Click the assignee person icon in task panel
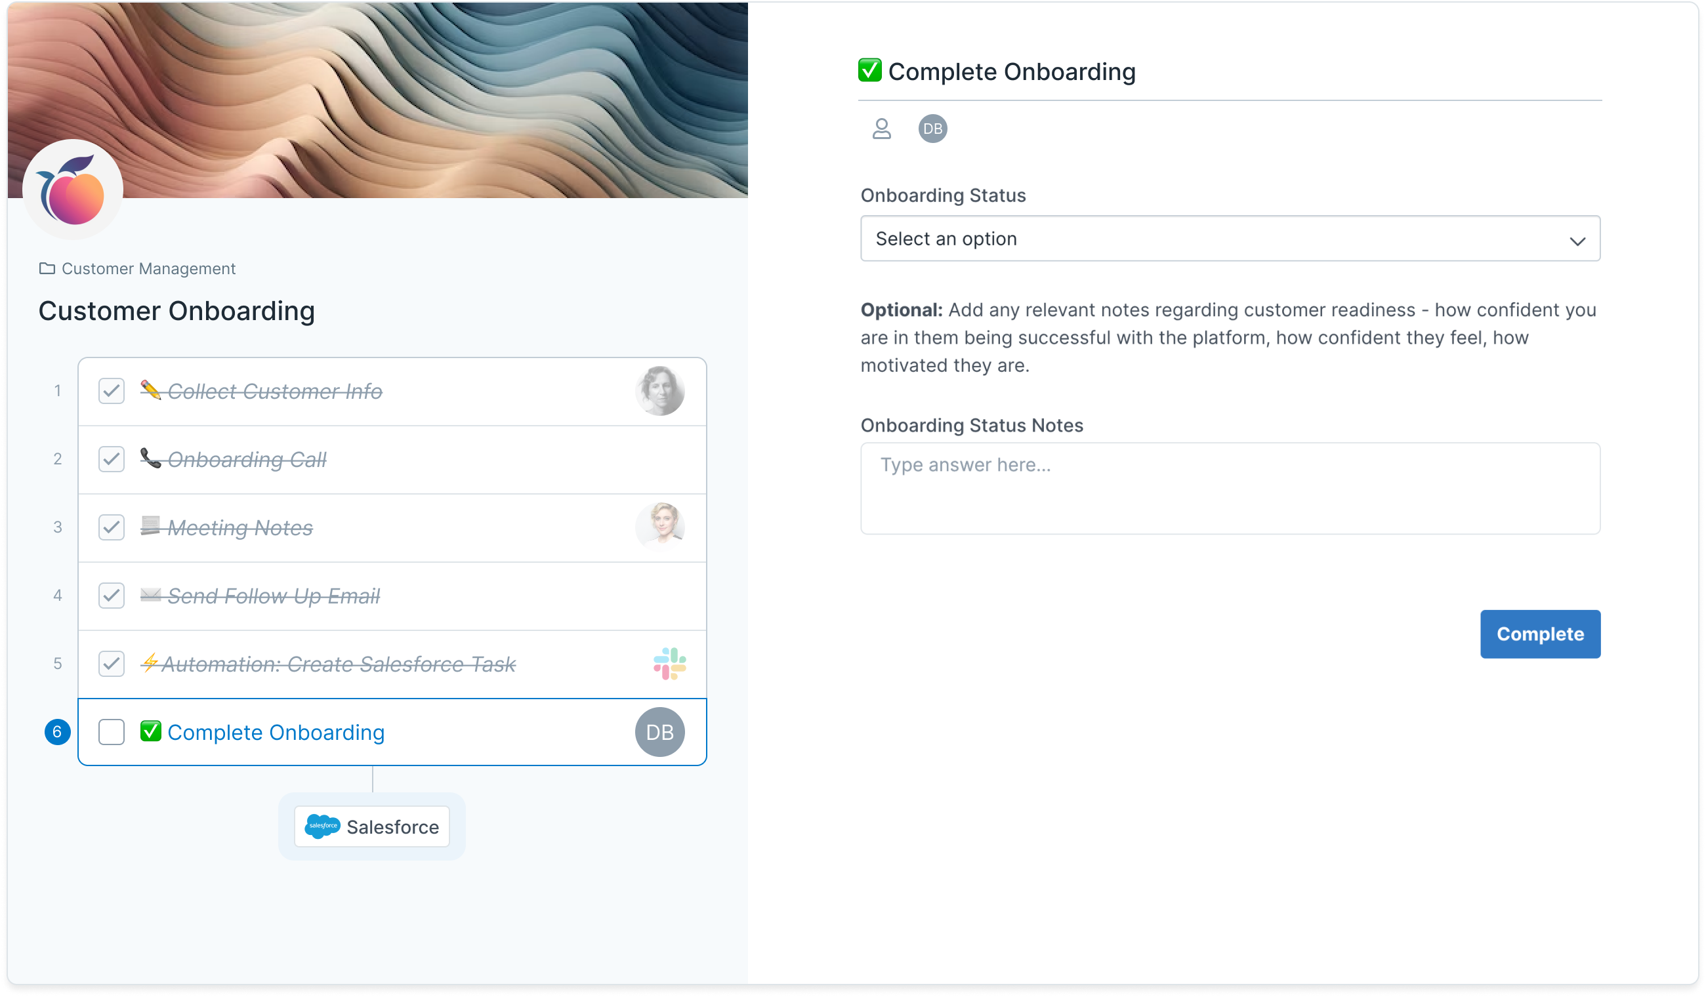This screenshot has height=997, width=1706. tap(881, 129)
